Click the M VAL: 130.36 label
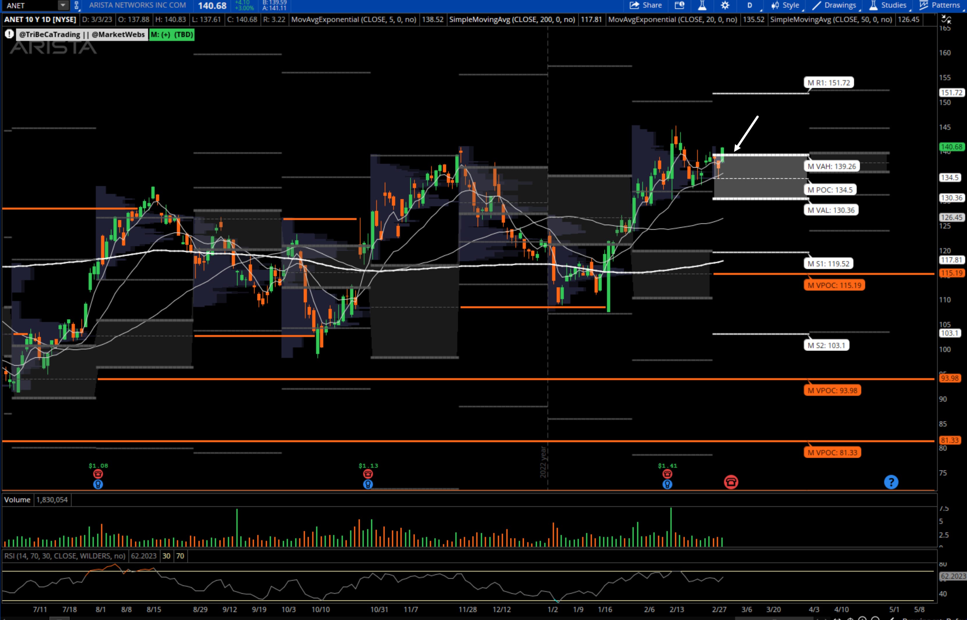This screenshot has width=967, height=620. tap(831, 210)
